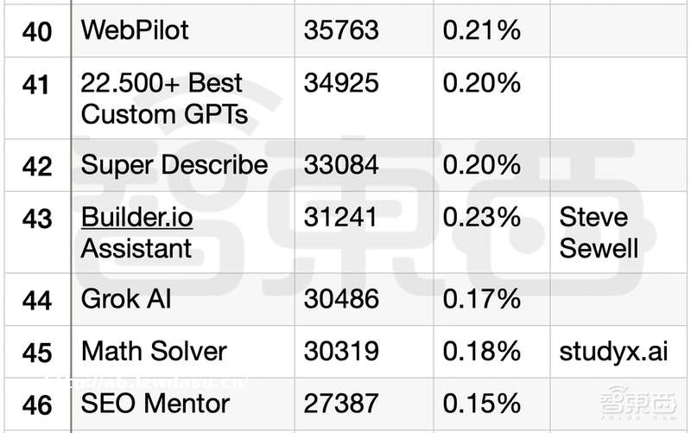691x433 pixels.
Task: Click the 31241 count cell
Action: tap(341, 218)
